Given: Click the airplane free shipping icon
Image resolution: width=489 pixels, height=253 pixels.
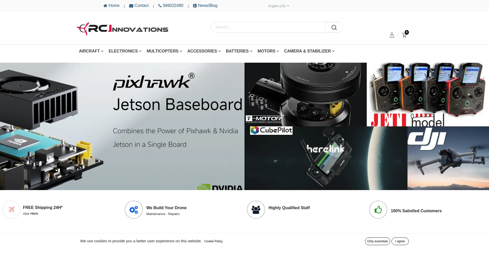Looking at the screenshot, I should coord(11,210).
